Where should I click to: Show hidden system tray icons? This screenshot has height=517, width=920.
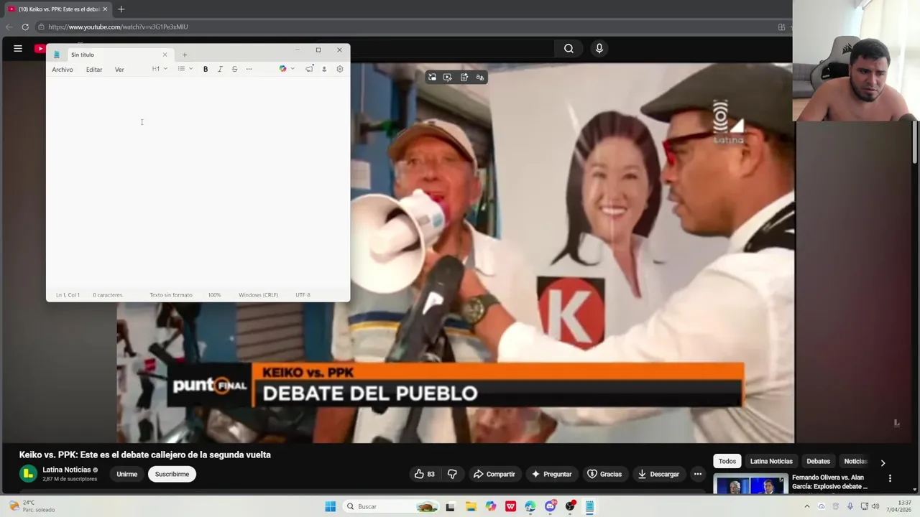coord(806,506)
